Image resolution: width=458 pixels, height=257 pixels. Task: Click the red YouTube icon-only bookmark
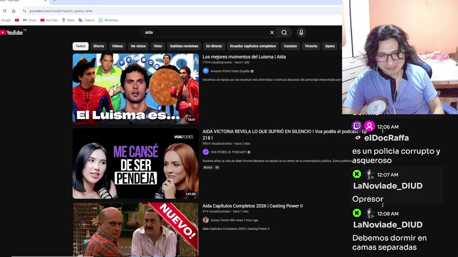[17, 20]
